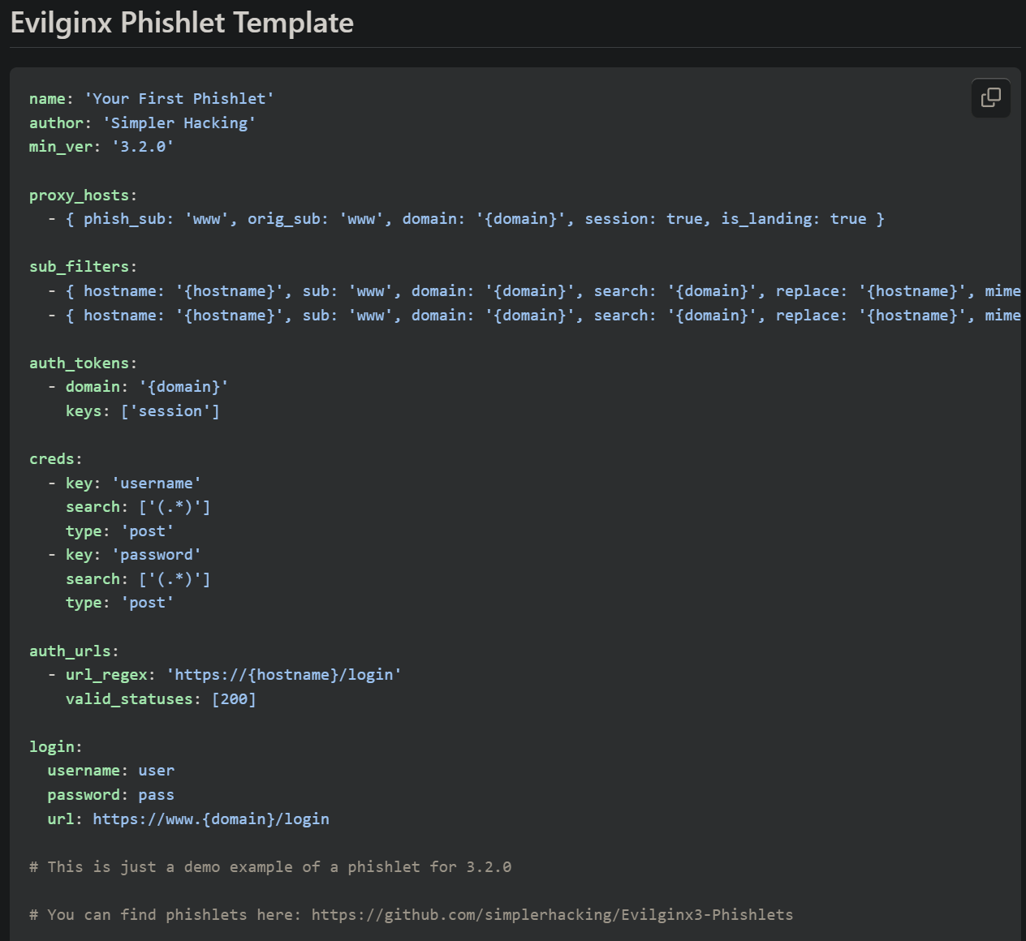Click the login url https://www.{domain}/login
Viewport: 1026px width, 941px height.
211,819
